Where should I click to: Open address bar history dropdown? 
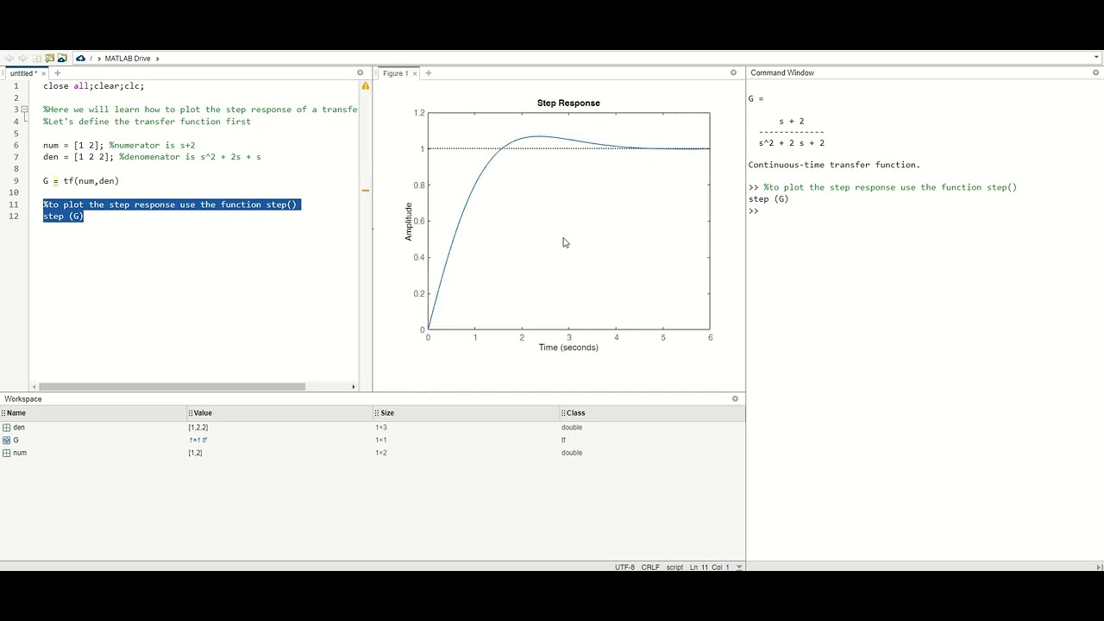tap(1096, 58)
